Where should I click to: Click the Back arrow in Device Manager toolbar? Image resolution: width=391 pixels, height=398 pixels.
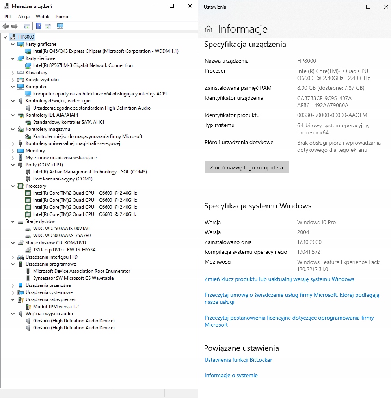coord(6,26)
